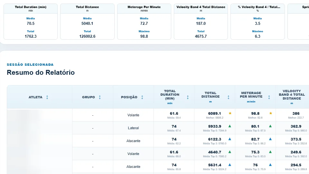Select the Meterage Per Minute card
Viewport: 309px width, 174px height.
tap(144, 22)
